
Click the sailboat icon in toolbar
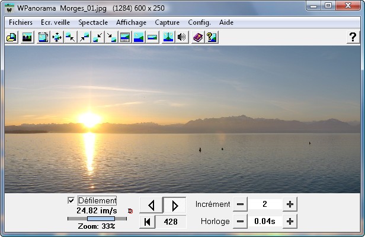tap(168, 37)
